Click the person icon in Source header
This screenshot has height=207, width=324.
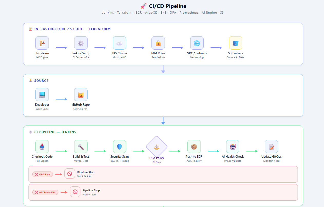pyautogui.click(x=31, y=81)
